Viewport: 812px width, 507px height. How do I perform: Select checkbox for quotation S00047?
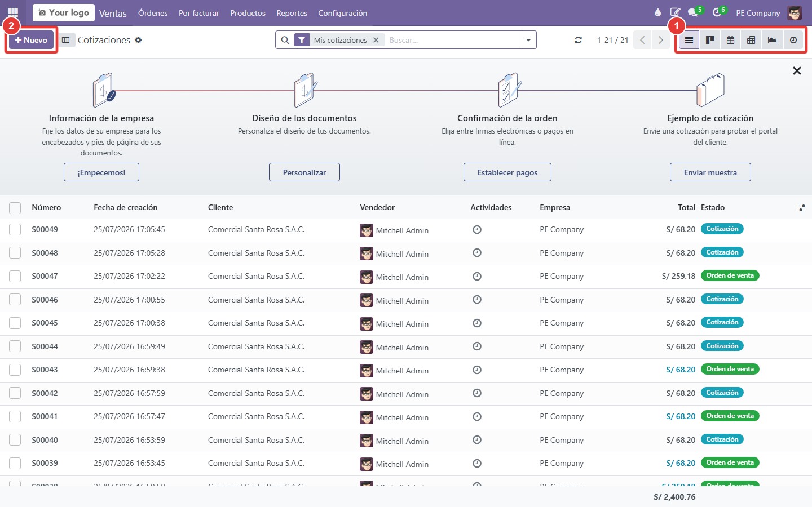15,277
